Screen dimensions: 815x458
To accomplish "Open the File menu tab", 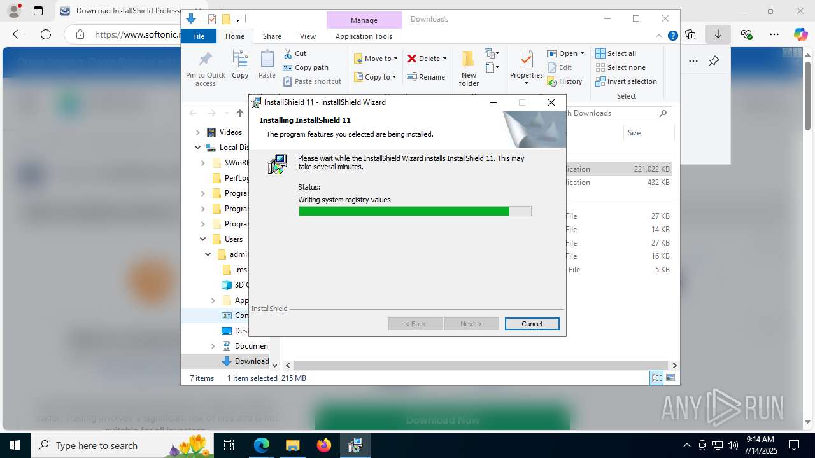I will coord(199,36).
